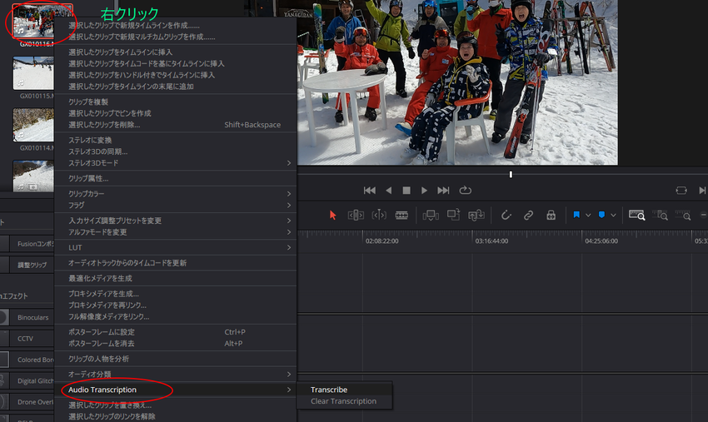Image resolution: width=708 pixels, height=422 pixels.
Task: Choose クリップを複製 menu entry
Action: tap(176, 102)
